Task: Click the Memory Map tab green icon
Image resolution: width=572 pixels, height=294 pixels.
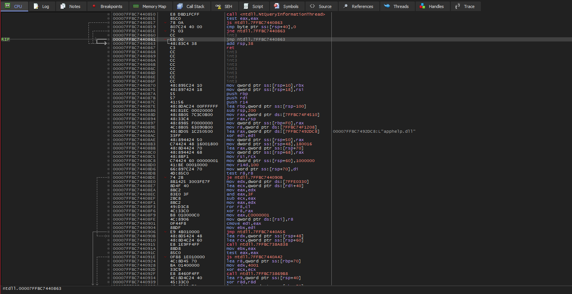Action: (x=136, y=6)
